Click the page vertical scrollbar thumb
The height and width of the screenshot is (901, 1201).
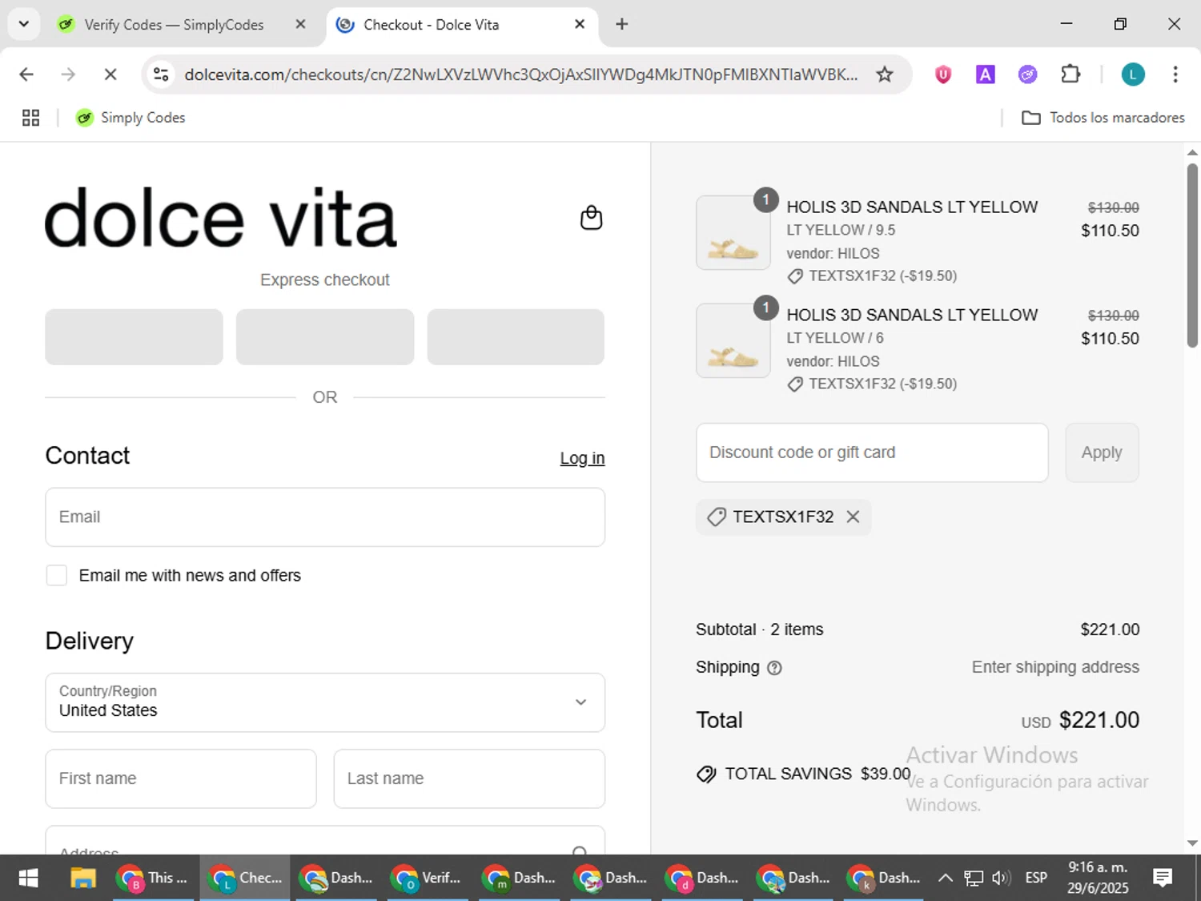point(1192,255)
